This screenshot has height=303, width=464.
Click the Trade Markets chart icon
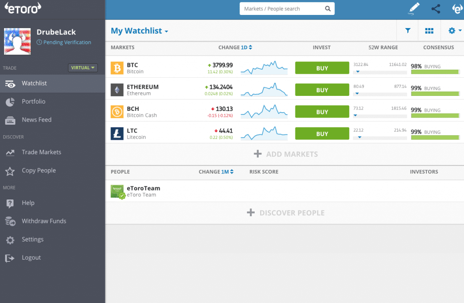pyautogui.click(x=10, y=153)
